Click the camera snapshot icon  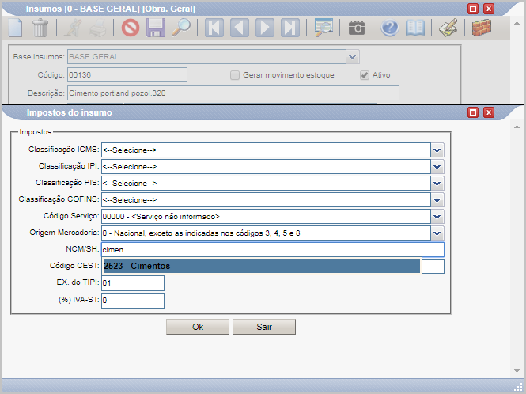[357, 28]
